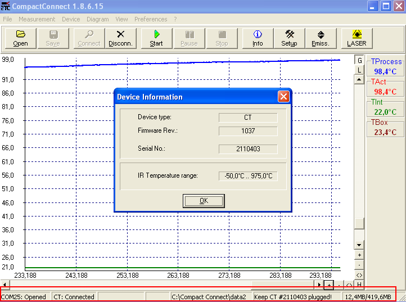Zoom out time axis with - button
Screen dimensions: 406x302
[339, 285]
